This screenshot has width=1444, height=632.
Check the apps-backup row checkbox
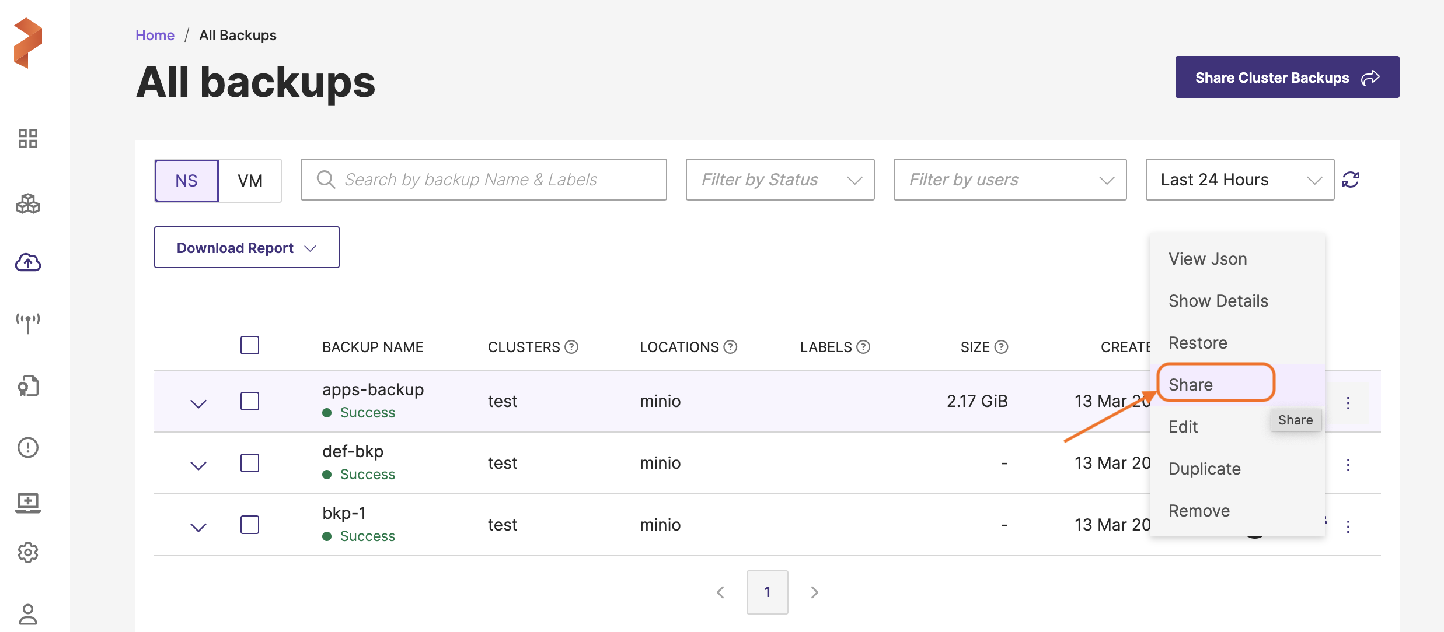point(250,401)
